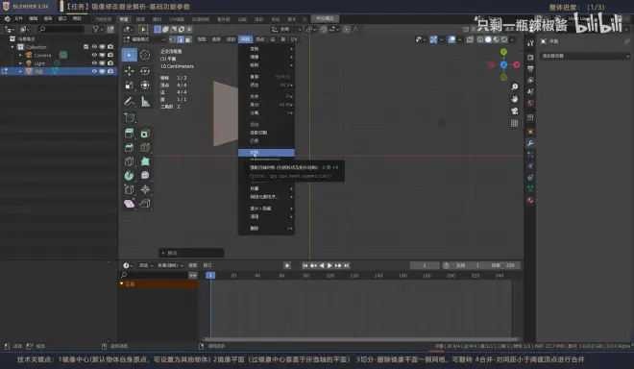Uncheck the Collection exclude checkbox
Viewport: 634px width, 369px height.
85,47
